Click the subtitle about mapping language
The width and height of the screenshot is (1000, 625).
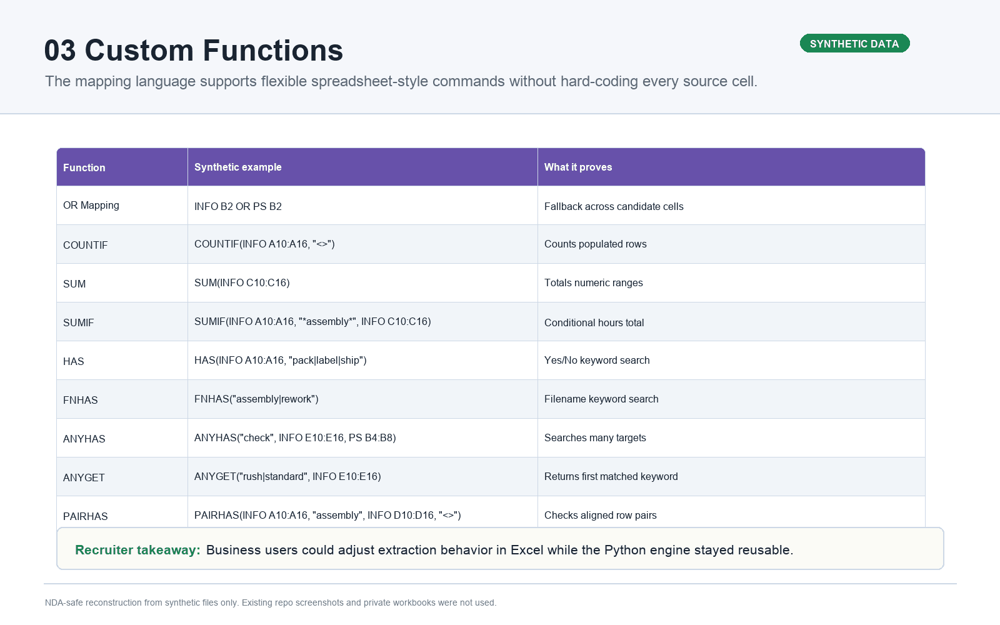point(401,81)
